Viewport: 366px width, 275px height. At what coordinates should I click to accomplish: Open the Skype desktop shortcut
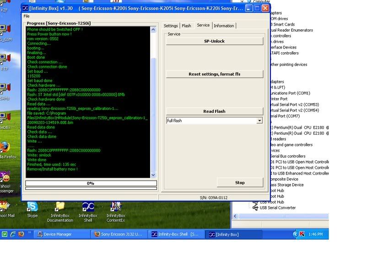(32, 210)
